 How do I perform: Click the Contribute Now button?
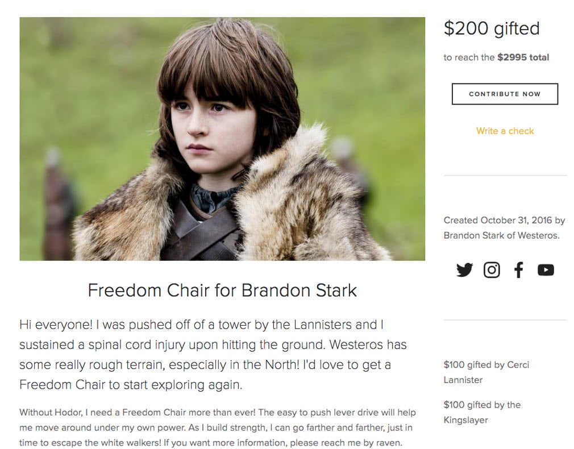pos(505,94)
